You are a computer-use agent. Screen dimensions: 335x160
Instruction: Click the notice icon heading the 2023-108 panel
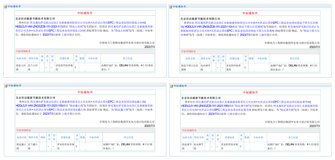coord(171,86)
